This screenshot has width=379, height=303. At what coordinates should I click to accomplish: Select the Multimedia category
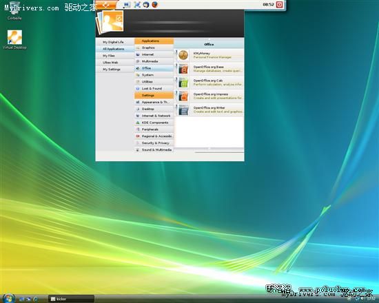154,61
